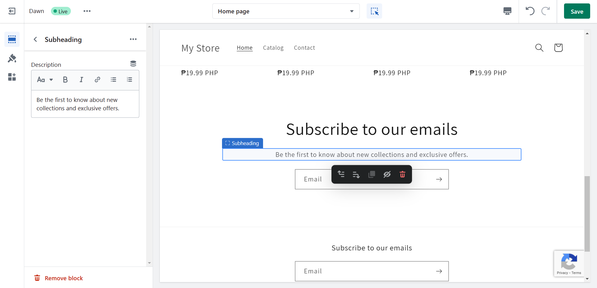This screenshot has height=288, width=597.
Task: Select the Subheading tag in preview
Action: pos(243,143)
